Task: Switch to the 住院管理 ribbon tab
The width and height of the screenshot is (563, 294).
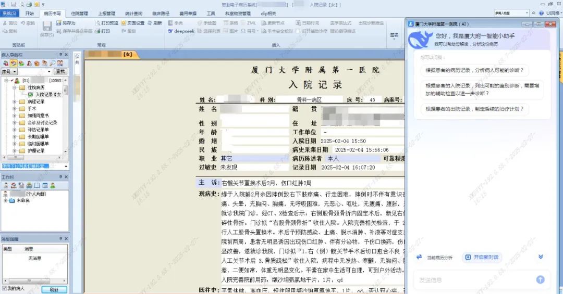Action: click(79, 14)
